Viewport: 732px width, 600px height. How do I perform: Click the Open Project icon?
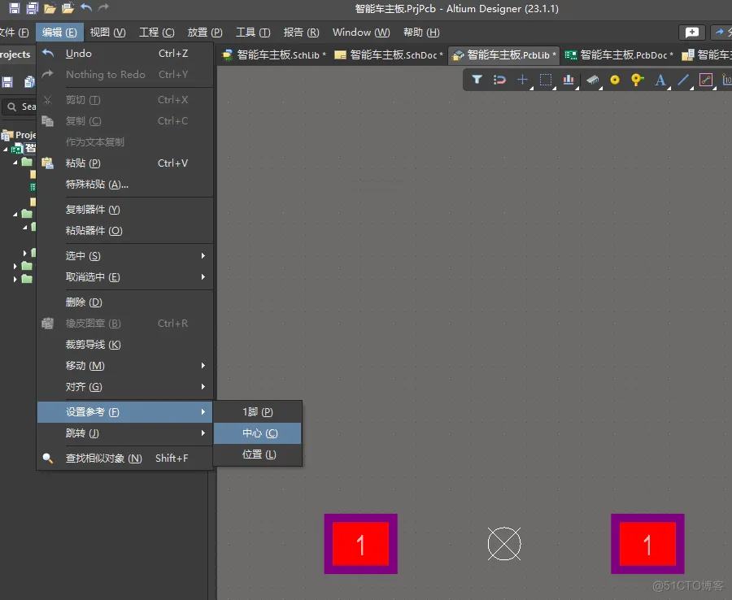(68, 8)
